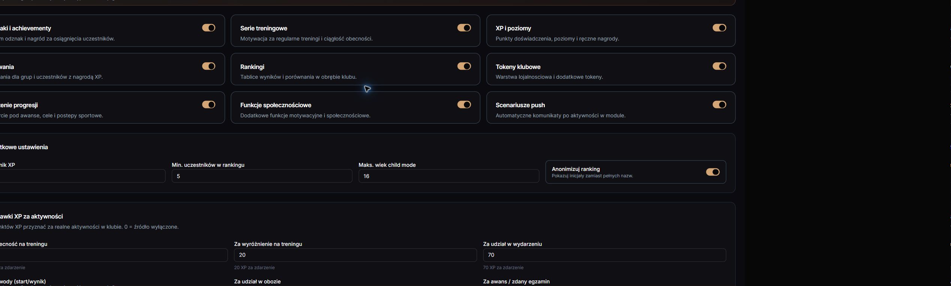This screenshot has height=286, width=951.
Task: Click the obecność na treningu input field
Action: (x=114, y=255)
